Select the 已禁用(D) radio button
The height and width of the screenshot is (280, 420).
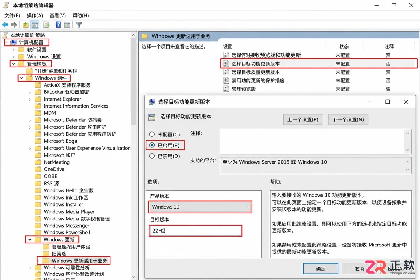(x=152, y=156)
